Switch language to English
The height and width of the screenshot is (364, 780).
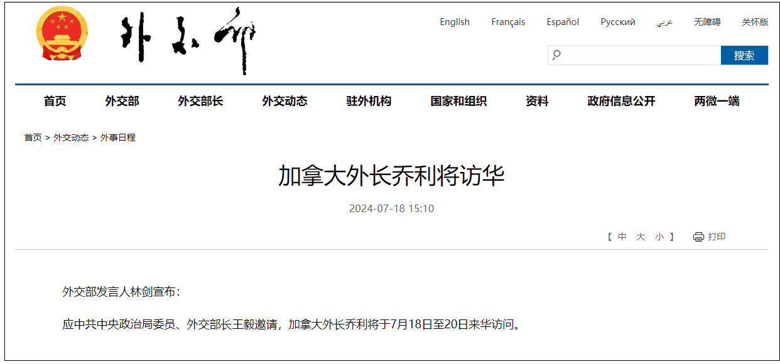click(455, 22)
